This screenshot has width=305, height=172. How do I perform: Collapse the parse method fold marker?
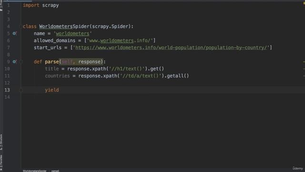click(x=21, y=62)
